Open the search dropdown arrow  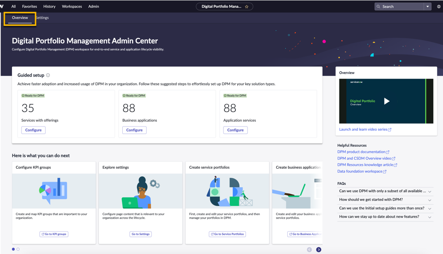coord(428,7)
